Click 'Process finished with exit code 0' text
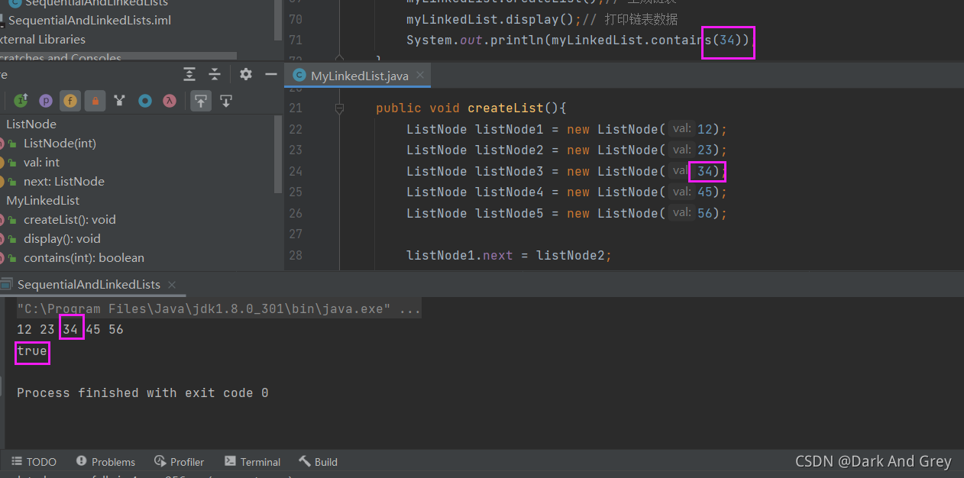The width and height of the screenshot is (964, 478). point(143,392)
